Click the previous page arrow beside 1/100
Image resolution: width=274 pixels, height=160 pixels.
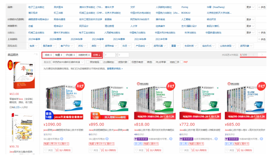point(253,55)
